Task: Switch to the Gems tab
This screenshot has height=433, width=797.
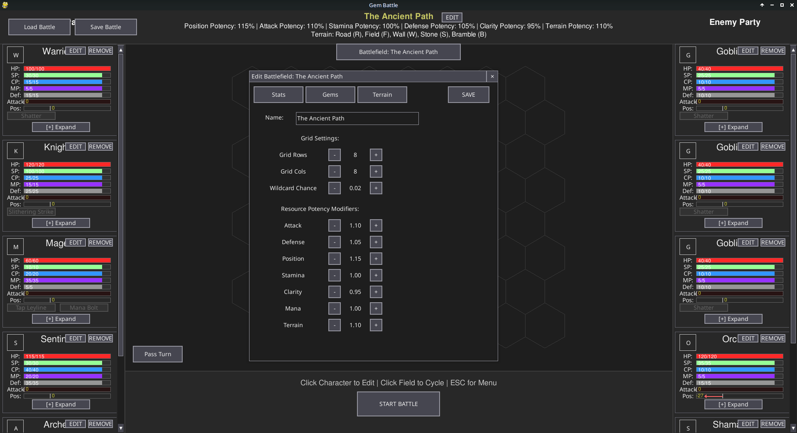Action: [330, 94]
